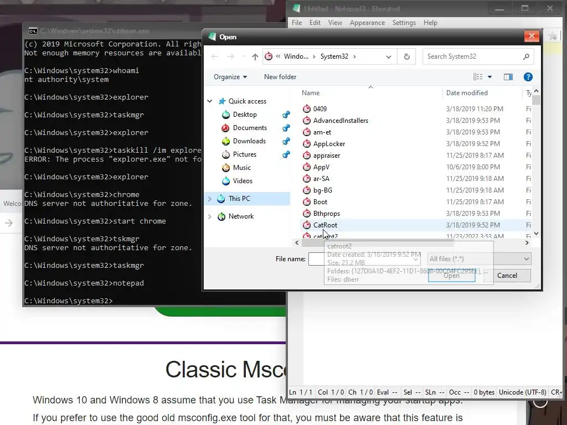Open the Appearance menu in Notepad3
The height and width of the screenshot is (425, 567).
(368, 23)
